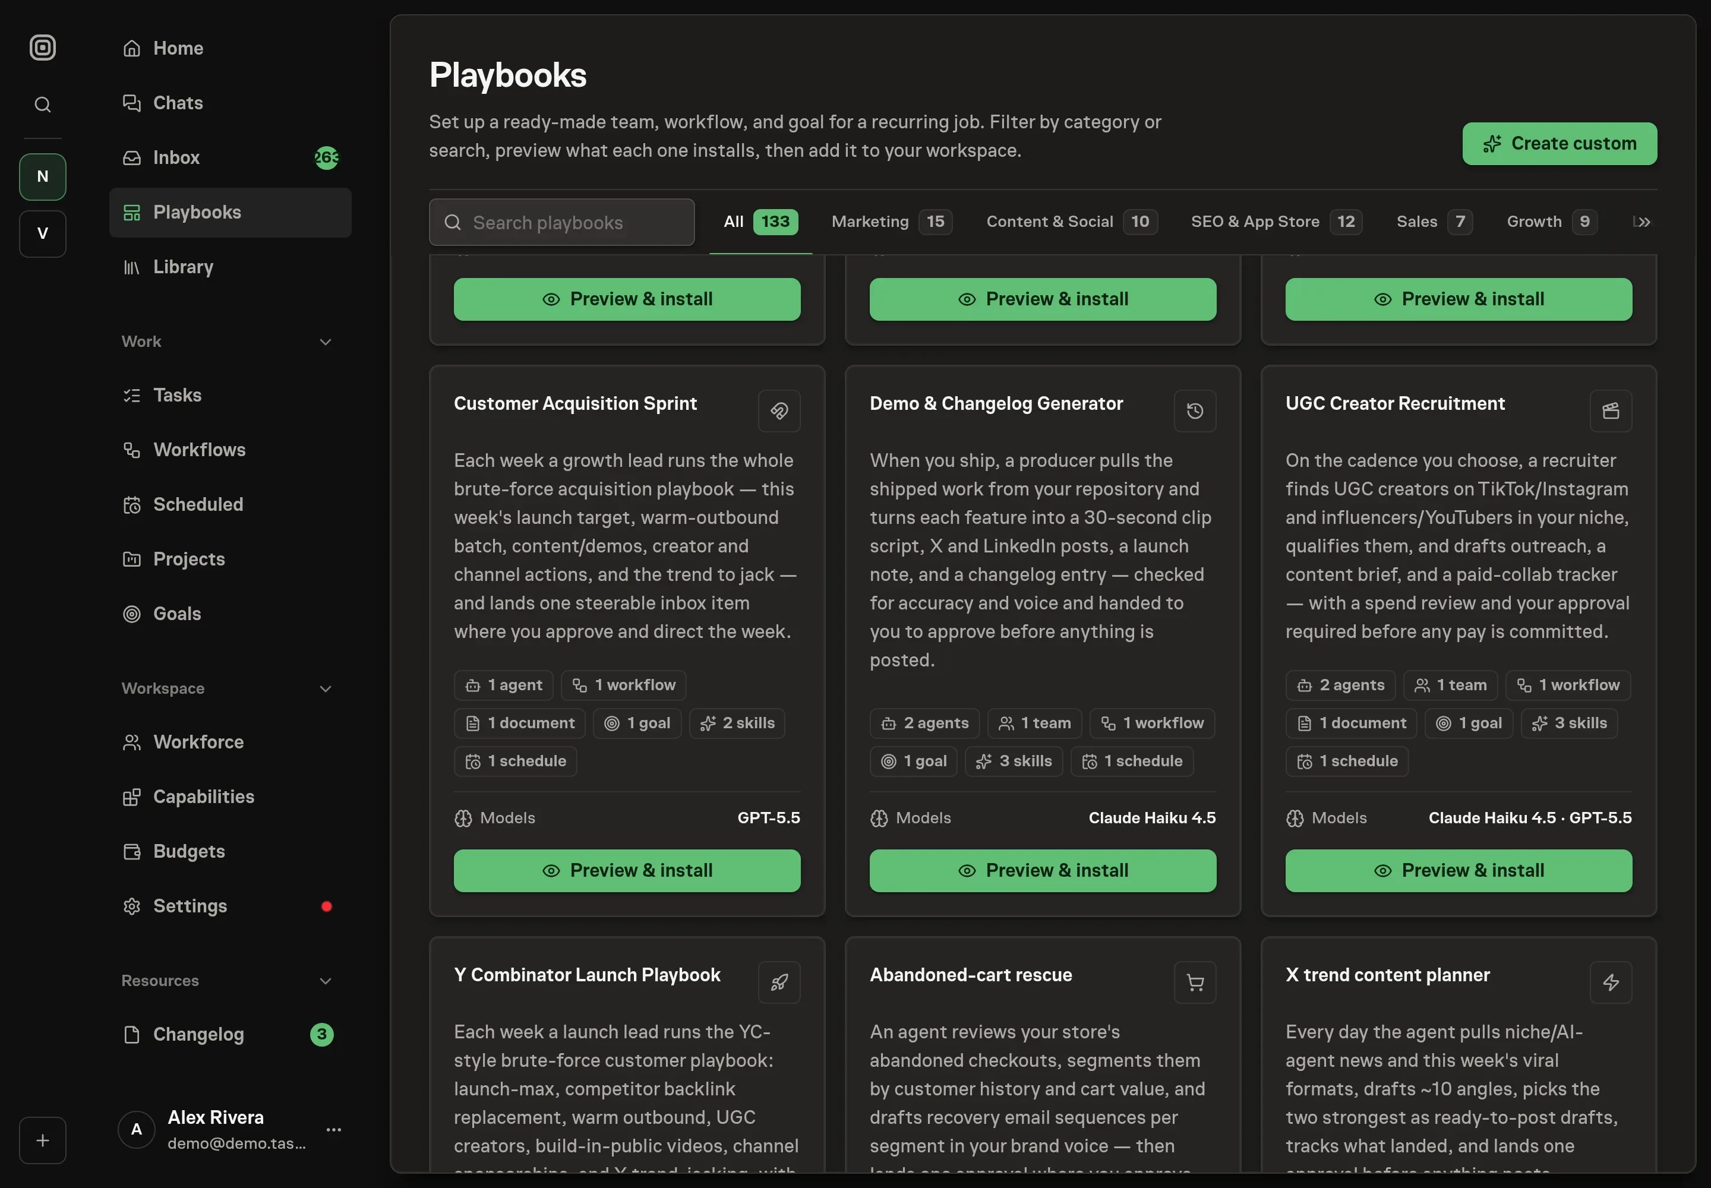Click the Claude Haiku 4.5 label on Demo & Changelog Generator

click(1152, 818)
